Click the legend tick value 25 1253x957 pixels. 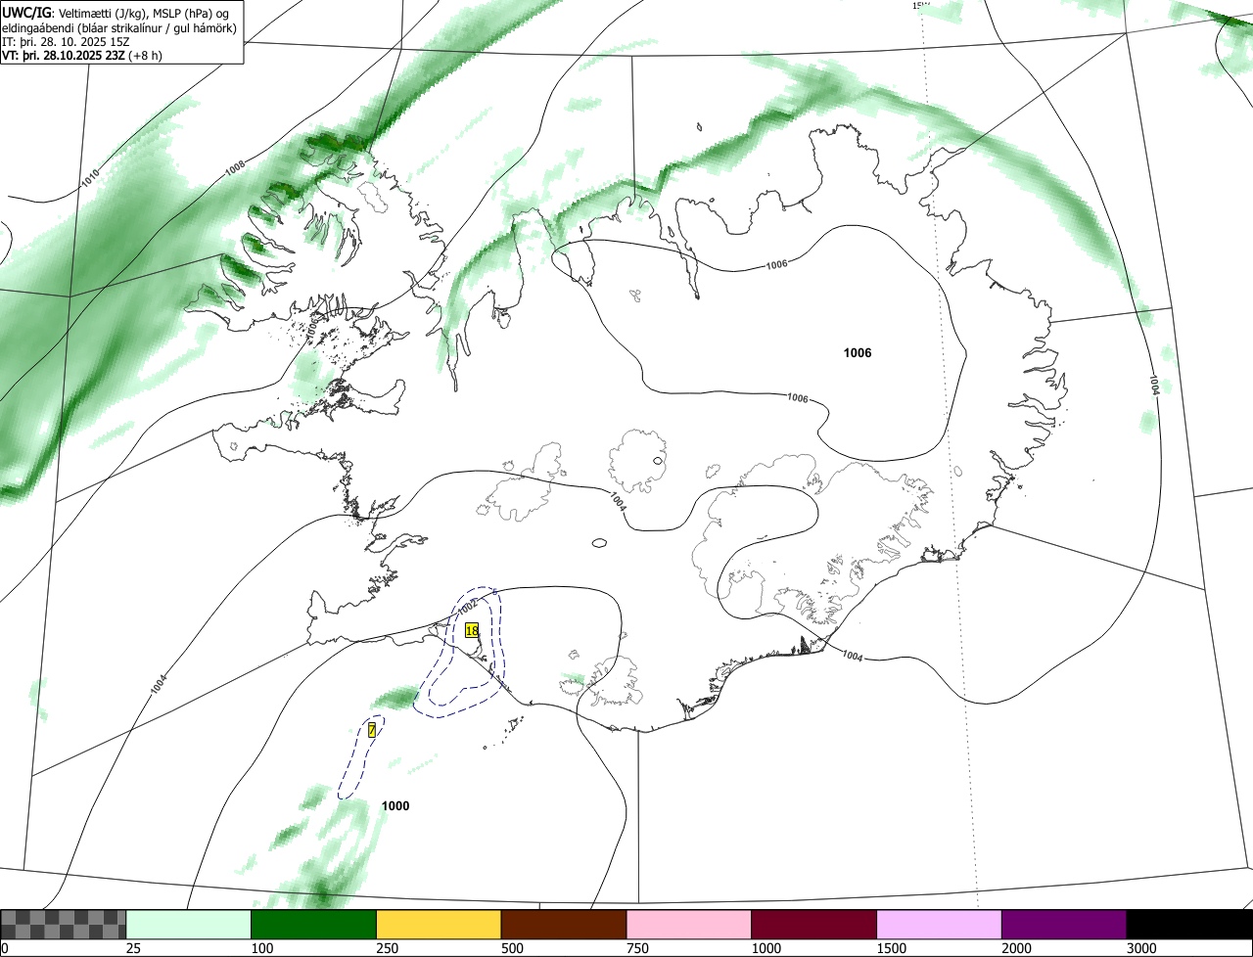[133, 948]
